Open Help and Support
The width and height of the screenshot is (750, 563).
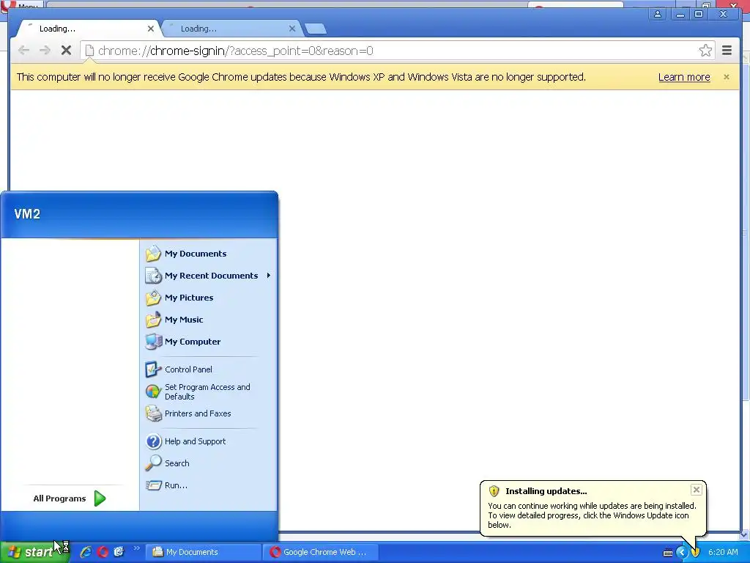point(209,441)
